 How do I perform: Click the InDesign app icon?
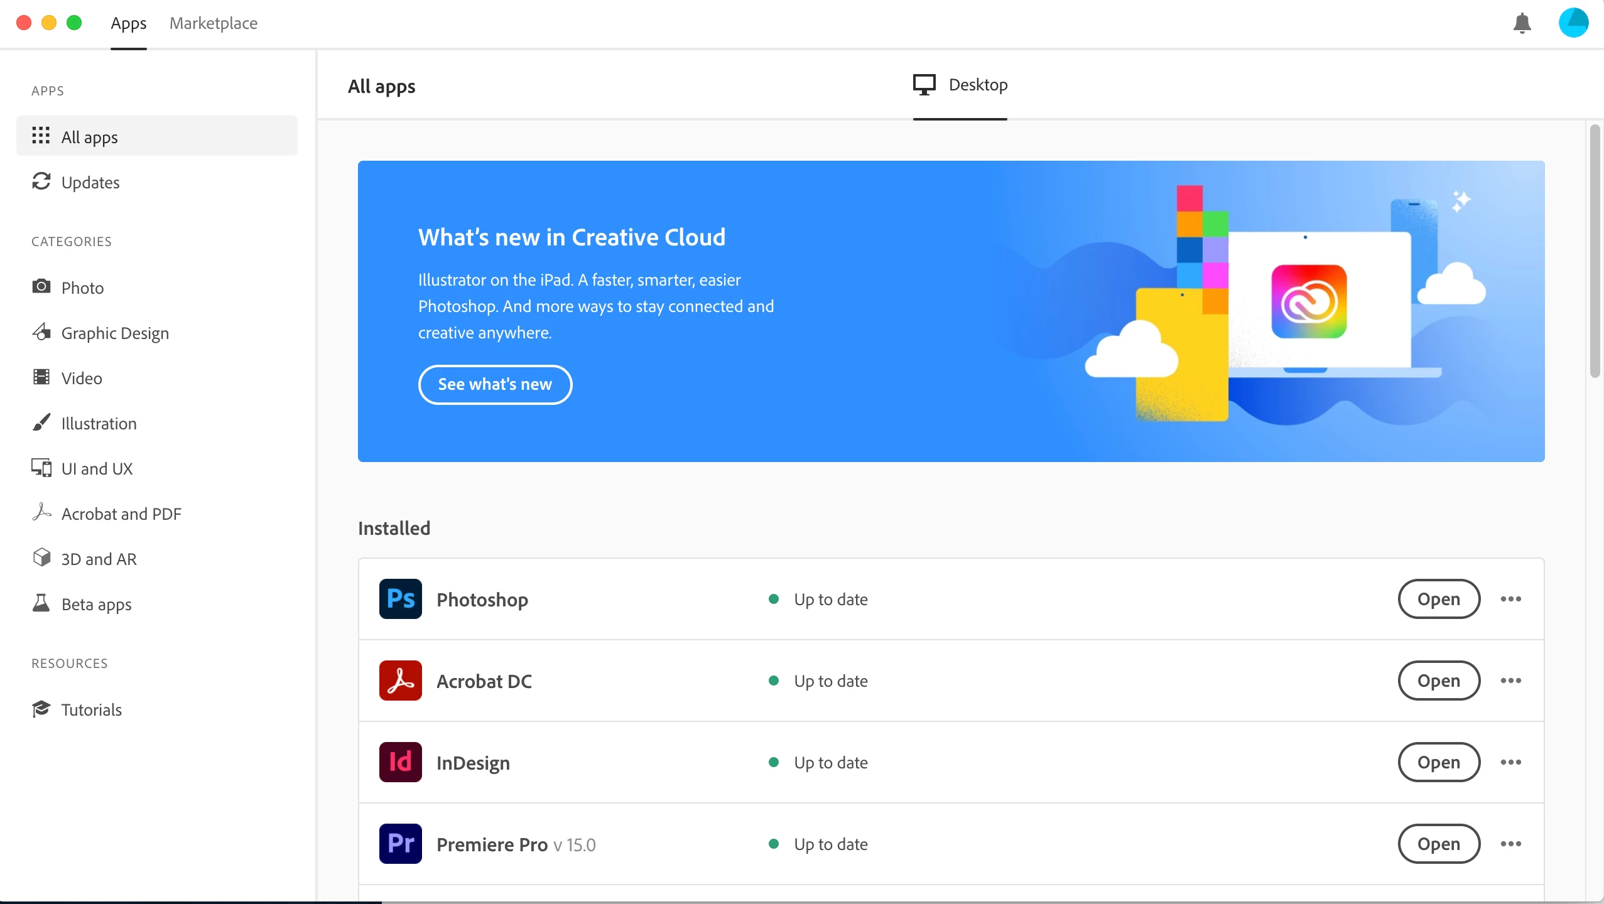tap(401, 762)
